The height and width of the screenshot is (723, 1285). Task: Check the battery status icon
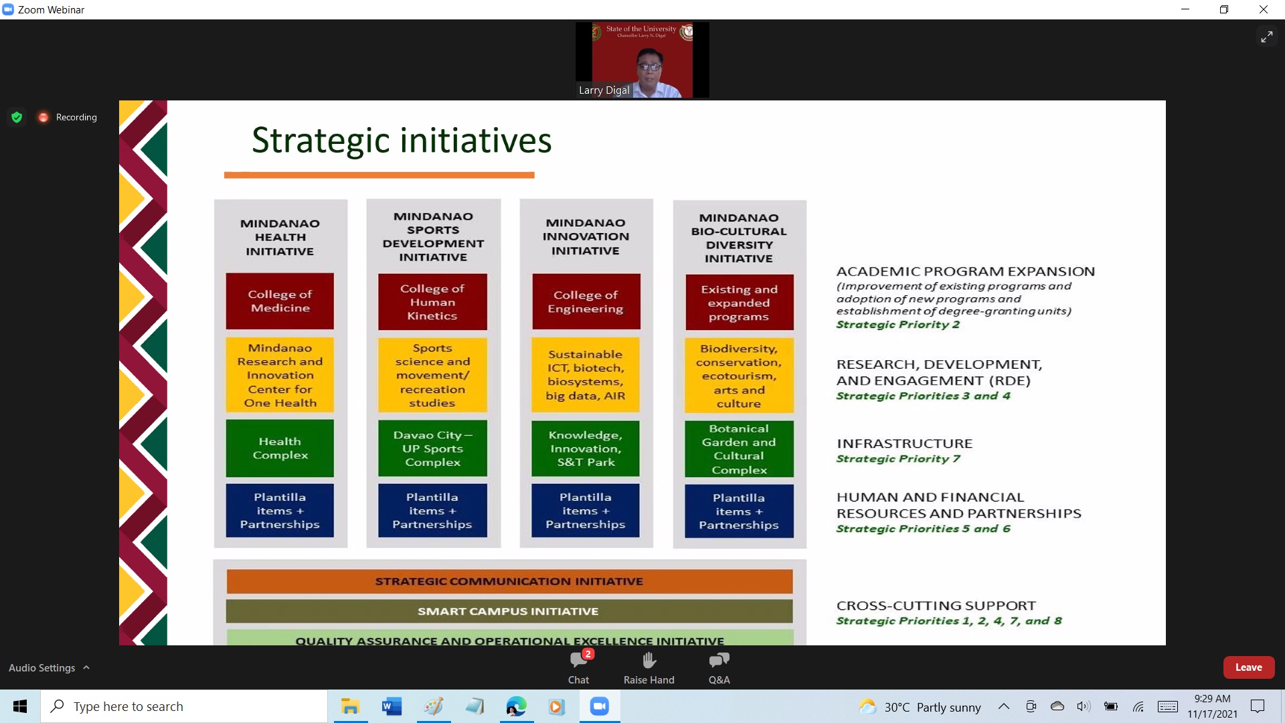(x=1111, y=706)
